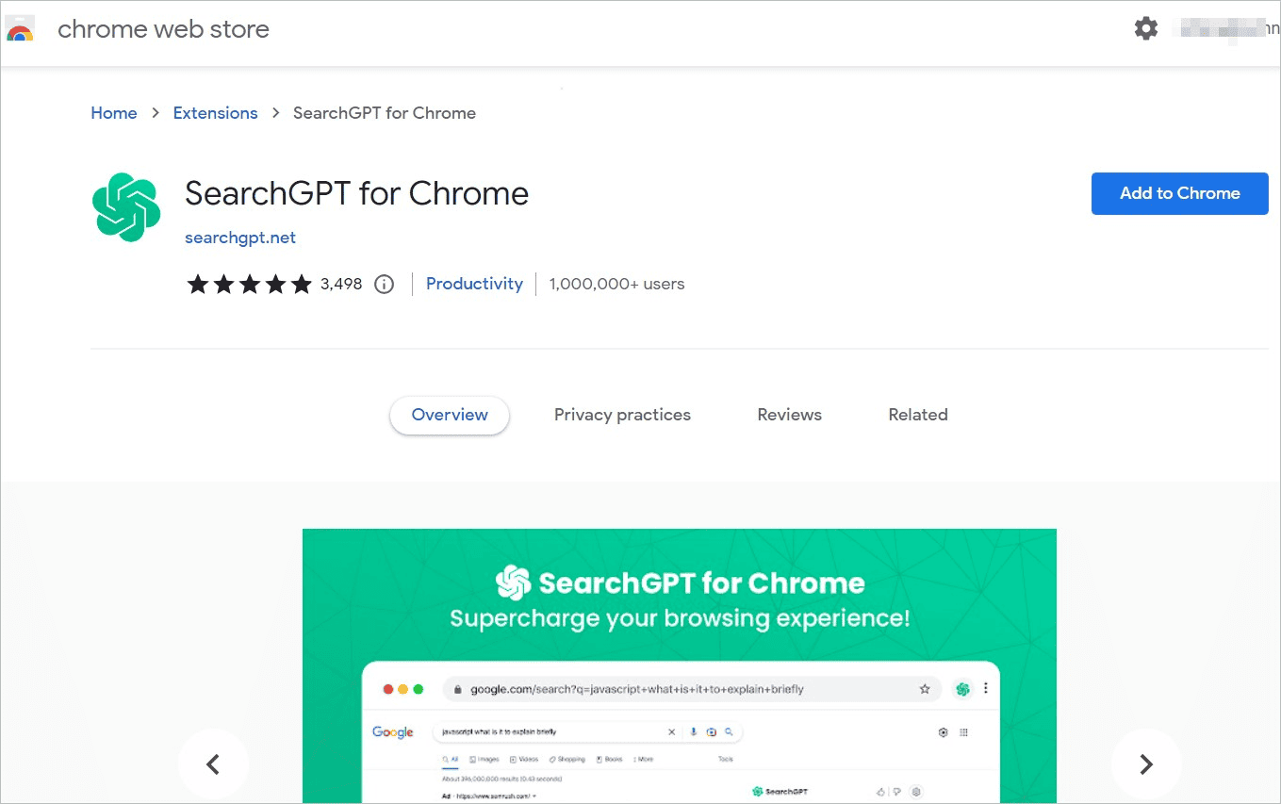Click the promo screenshot image
Image resolution: width=1281 pixels, height=804 pixels.
pos(680,665)
